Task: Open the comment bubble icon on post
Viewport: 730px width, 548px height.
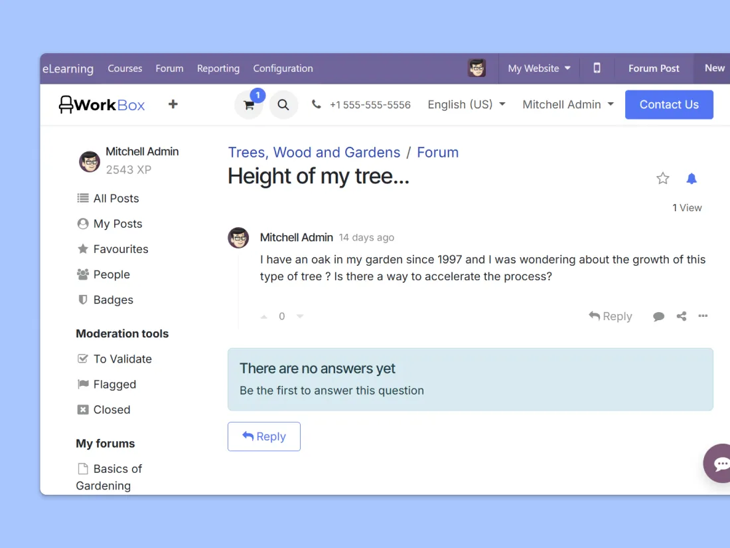Action: coord(658,317)
